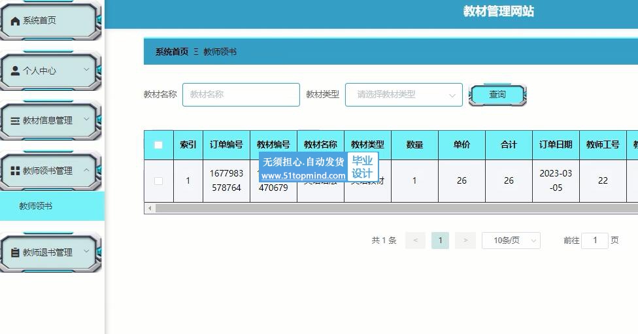Expand the 个人中心 menu chevron

tap(86, 69)
